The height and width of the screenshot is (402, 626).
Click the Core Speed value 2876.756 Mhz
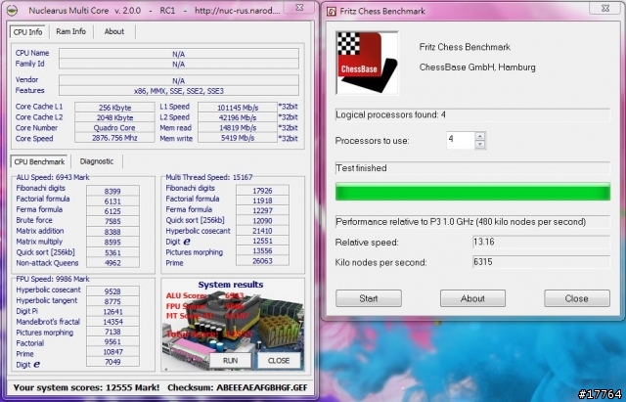tap(114, 138)
